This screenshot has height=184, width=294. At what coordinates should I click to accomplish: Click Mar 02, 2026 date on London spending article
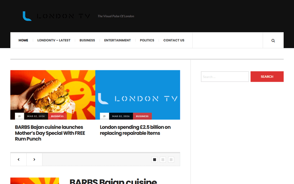click(121, 116)
